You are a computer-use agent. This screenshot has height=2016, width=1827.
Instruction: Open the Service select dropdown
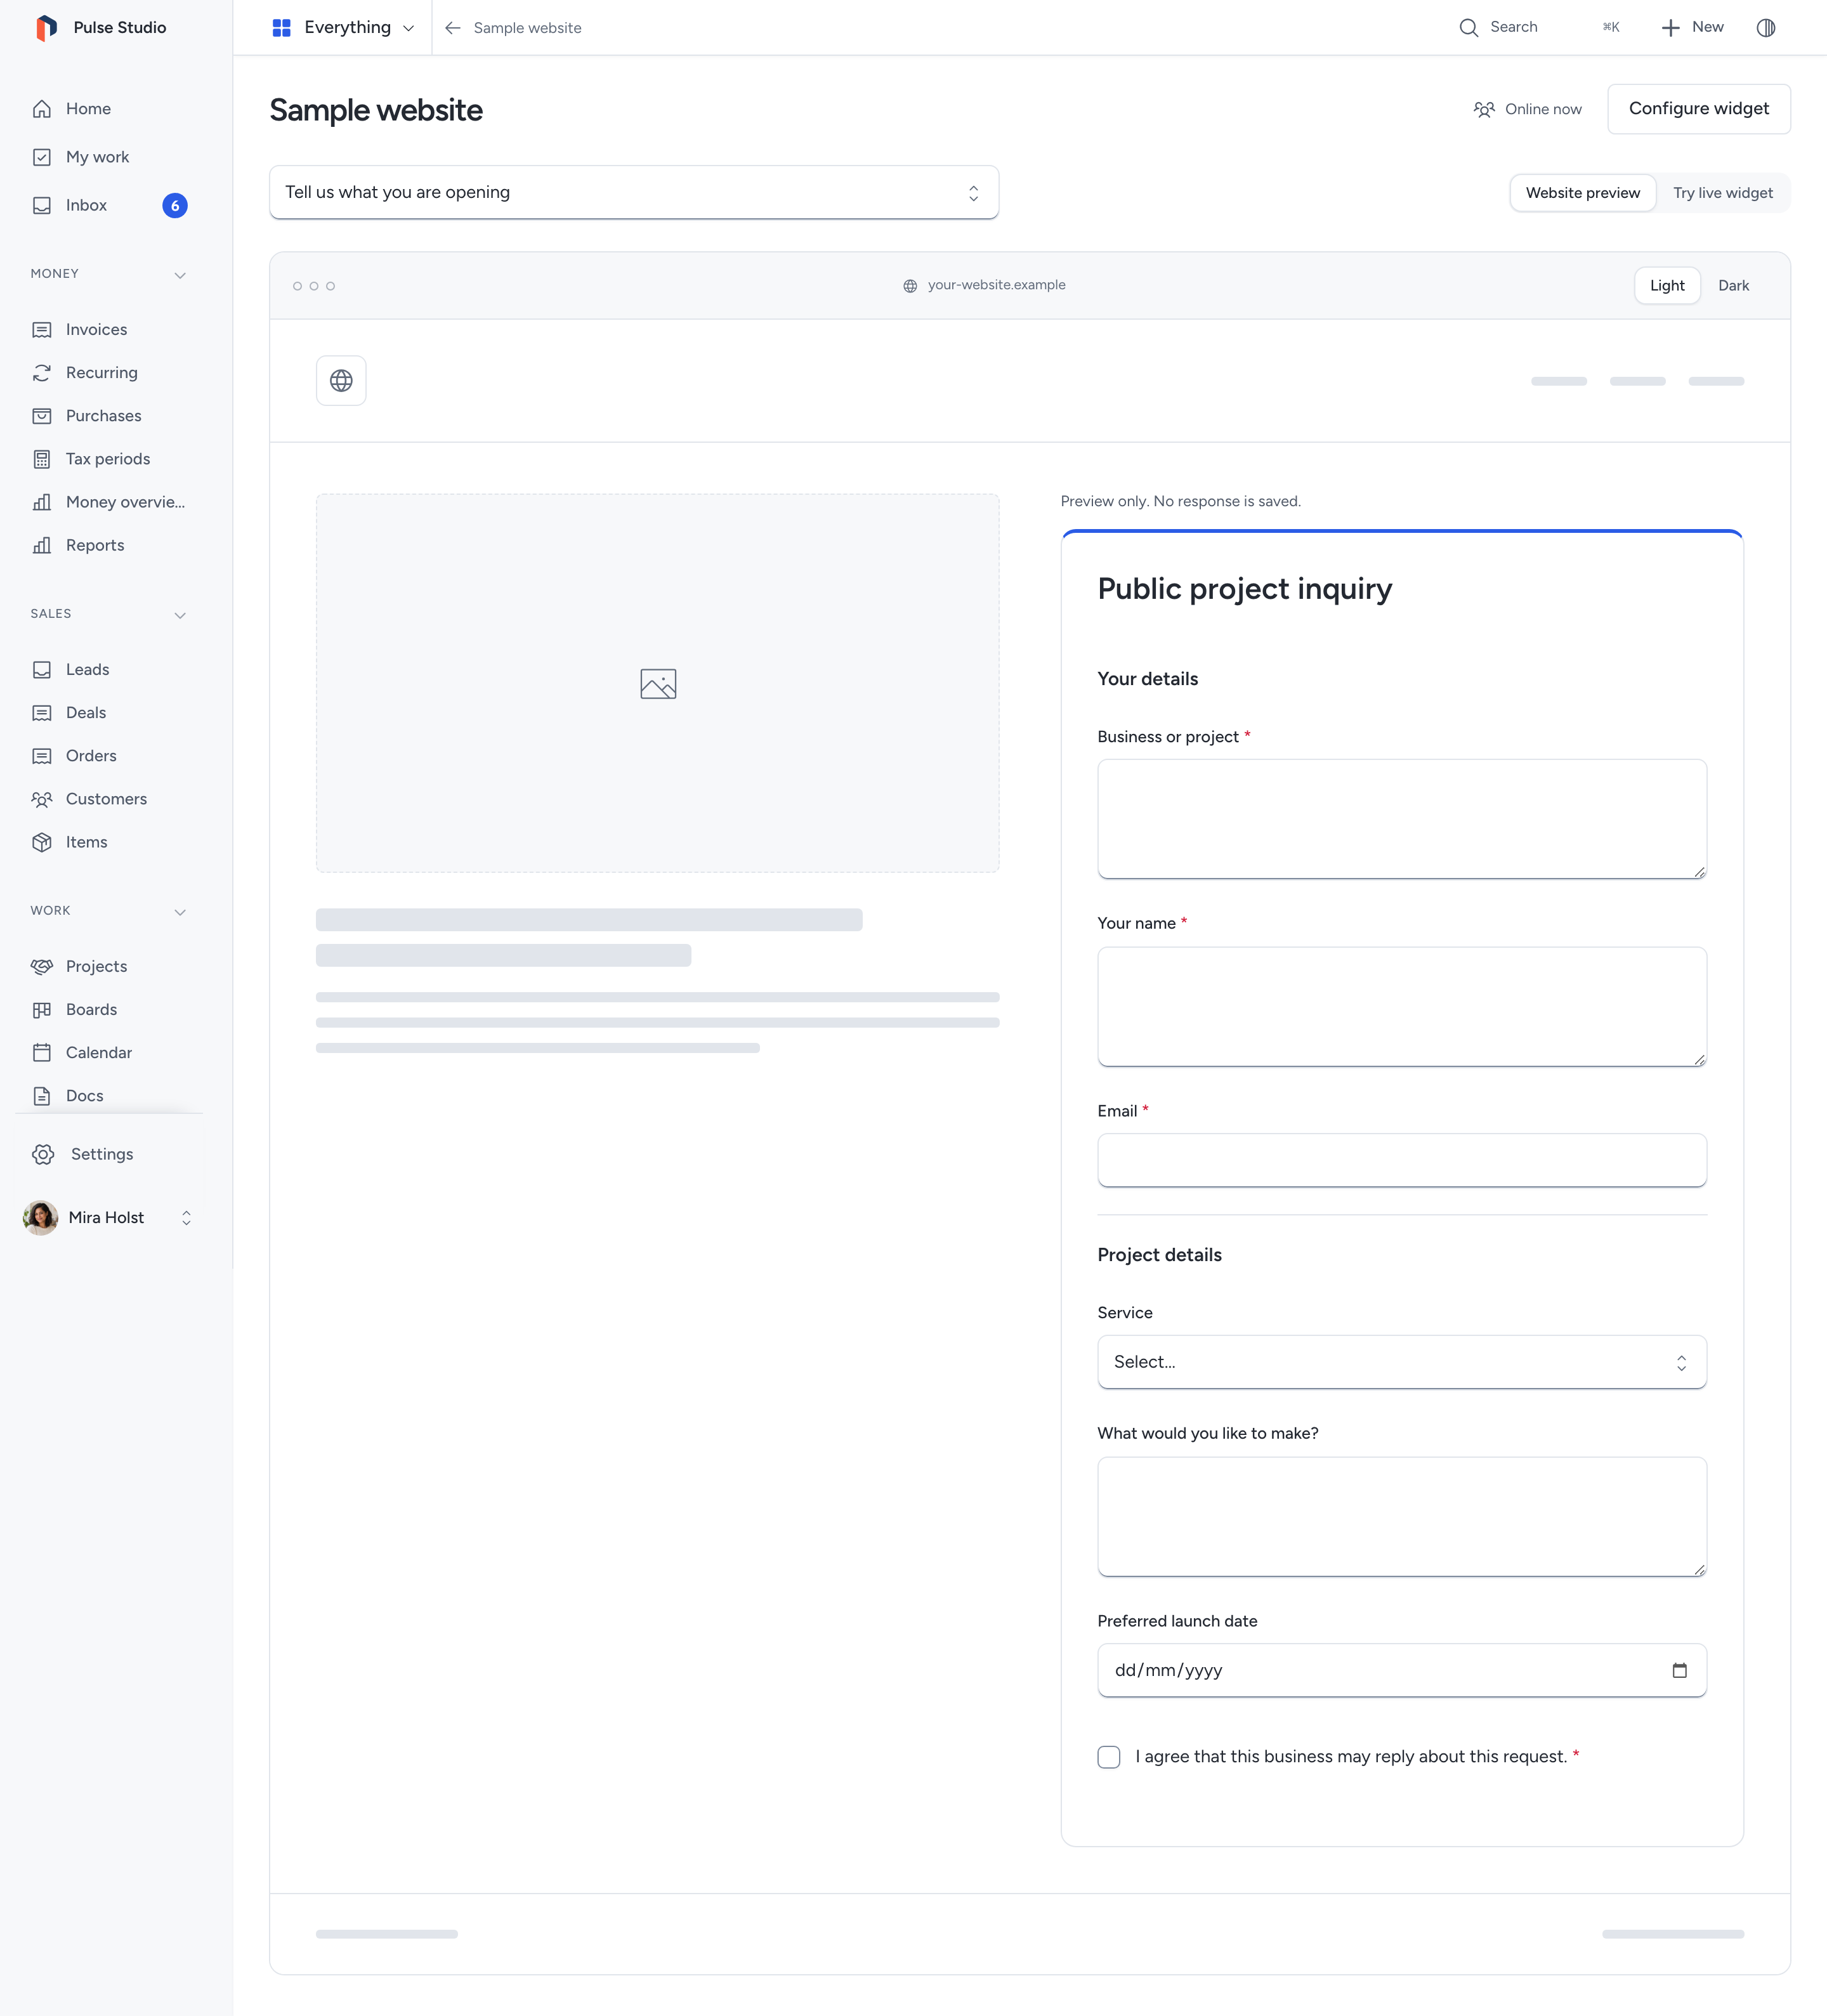[1402, 1362]
